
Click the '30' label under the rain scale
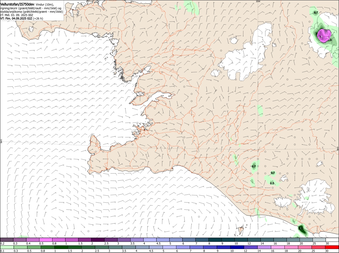[327, 251]
